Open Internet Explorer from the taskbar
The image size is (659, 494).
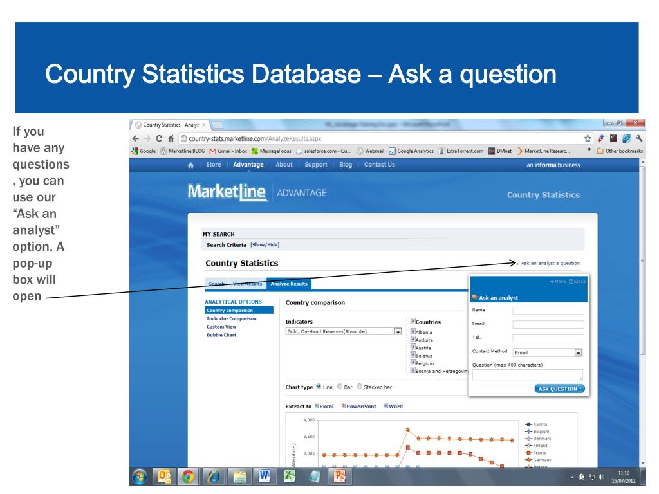(214, 477)
